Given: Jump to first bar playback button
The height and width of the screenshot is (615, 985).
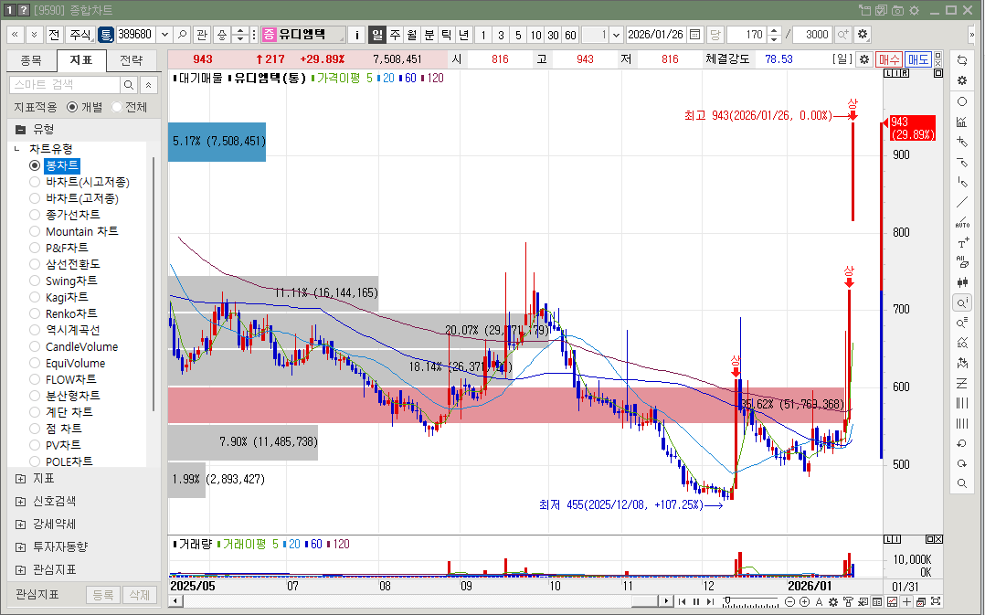Looking at the screenshot, I should coord(683,602).
